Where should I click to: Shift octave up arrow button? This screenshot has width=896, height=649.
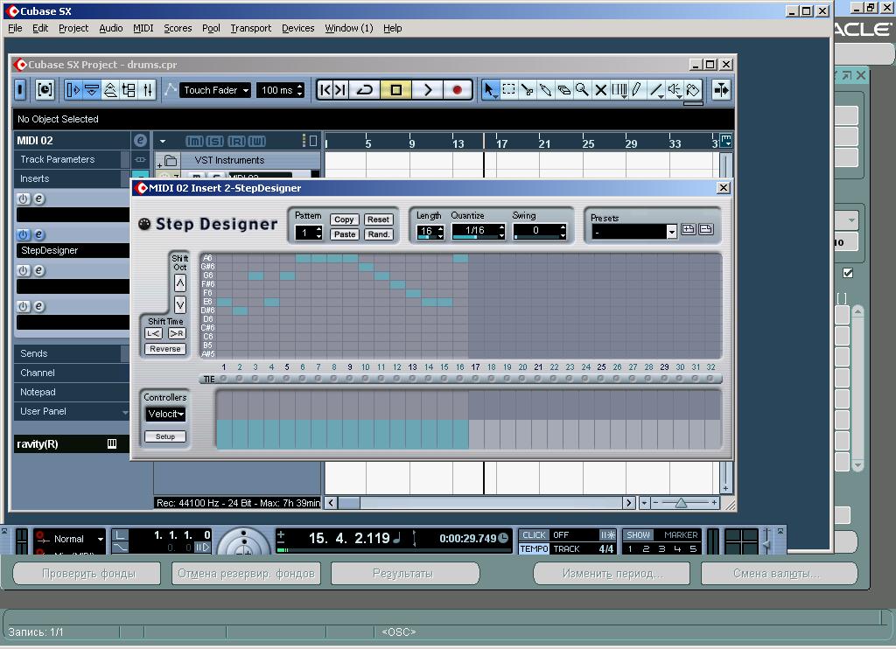coord(180,283)
